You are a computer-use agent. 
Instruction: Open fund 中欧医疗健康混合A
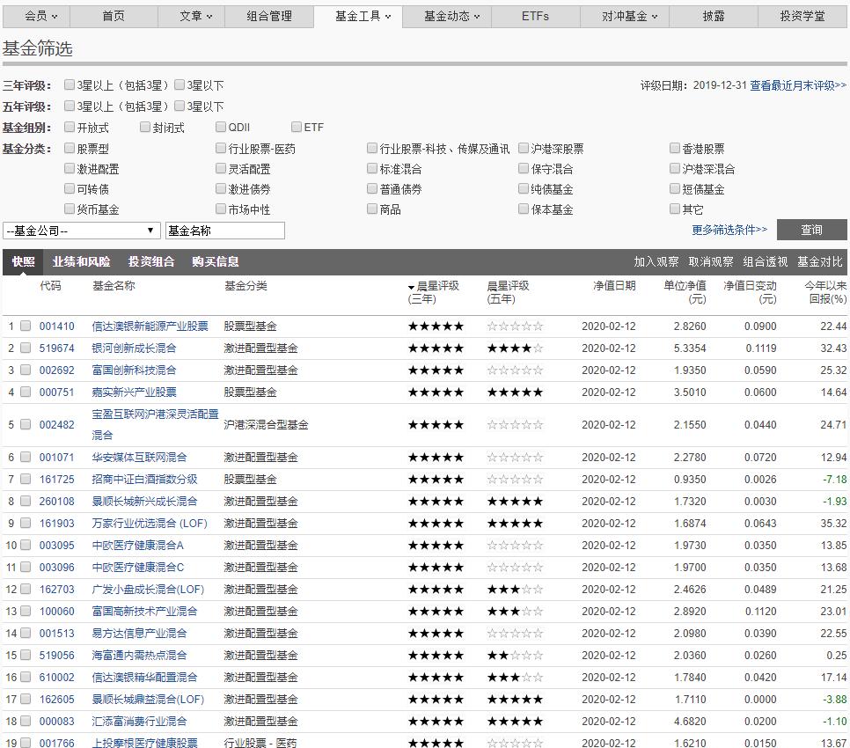[x=137, y=546]
